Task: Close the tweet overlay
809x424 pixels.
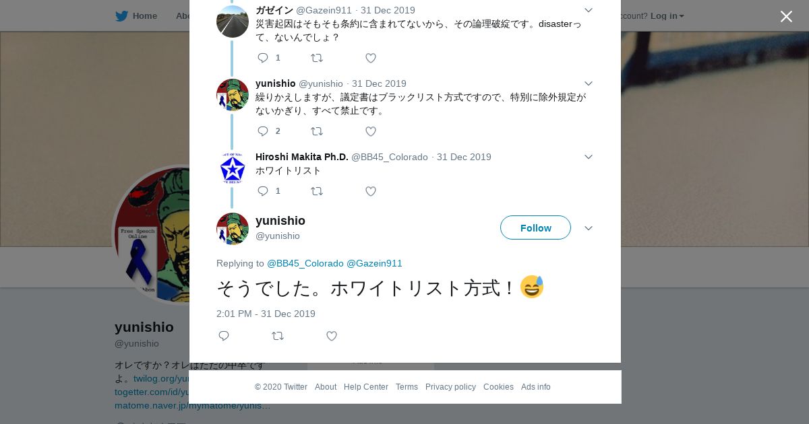Action: point(786,16)
